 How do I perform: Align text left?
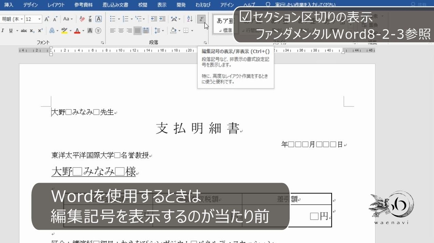(112, 31)
